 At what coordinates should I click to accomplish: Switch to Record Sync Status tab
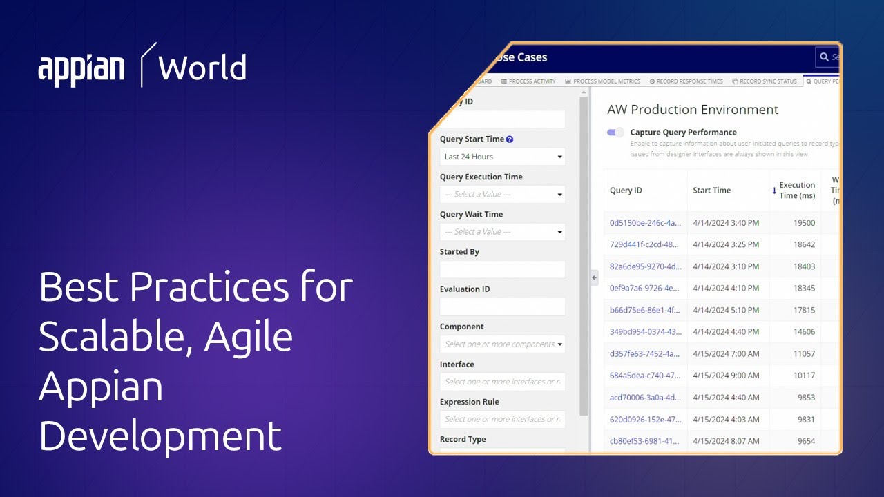[x=765, y=81]
